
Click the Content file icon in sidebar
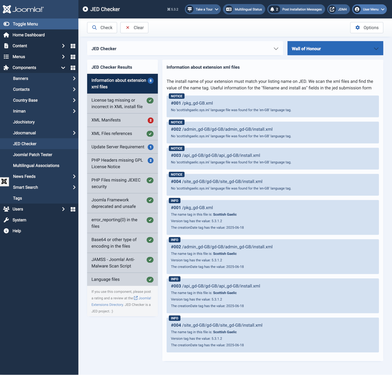click(6, 46)
